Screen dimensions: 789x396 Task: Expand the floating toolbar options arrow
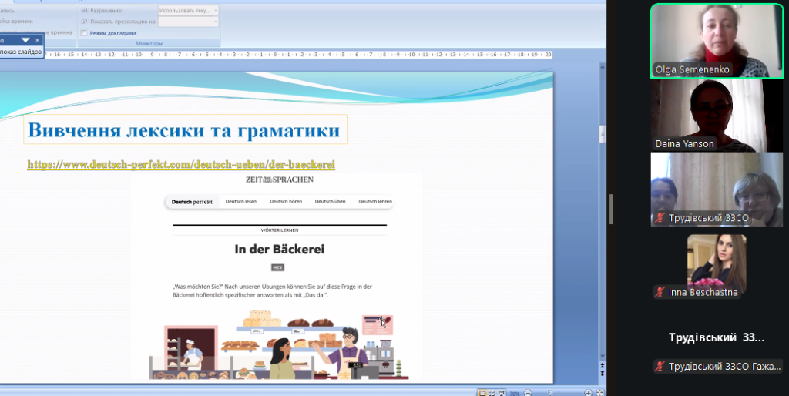pyautogui.click(x=25, y=39)
